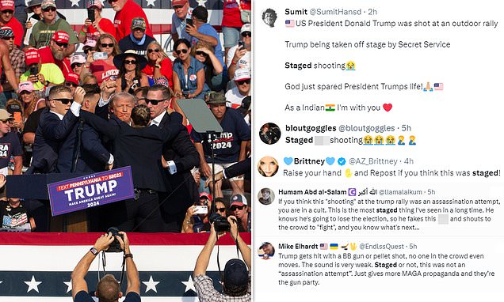Open the @SumitHansd handle link
Screen dimensions: 504x302
point(335,12)
